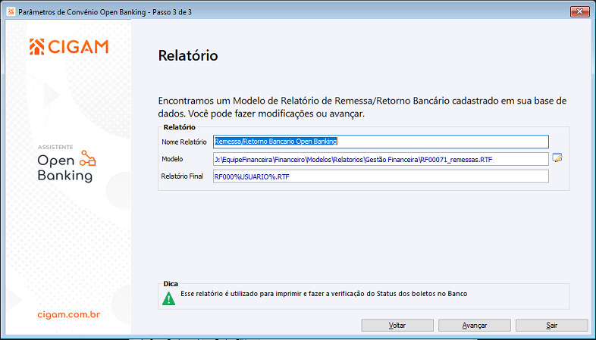Click the Modelo label

[x=172, y=159]
